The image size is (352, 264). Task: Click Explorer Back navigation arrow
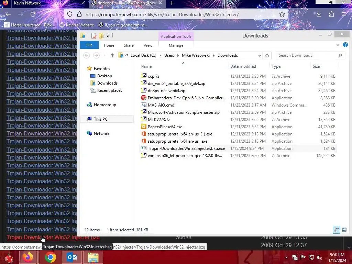86,55
